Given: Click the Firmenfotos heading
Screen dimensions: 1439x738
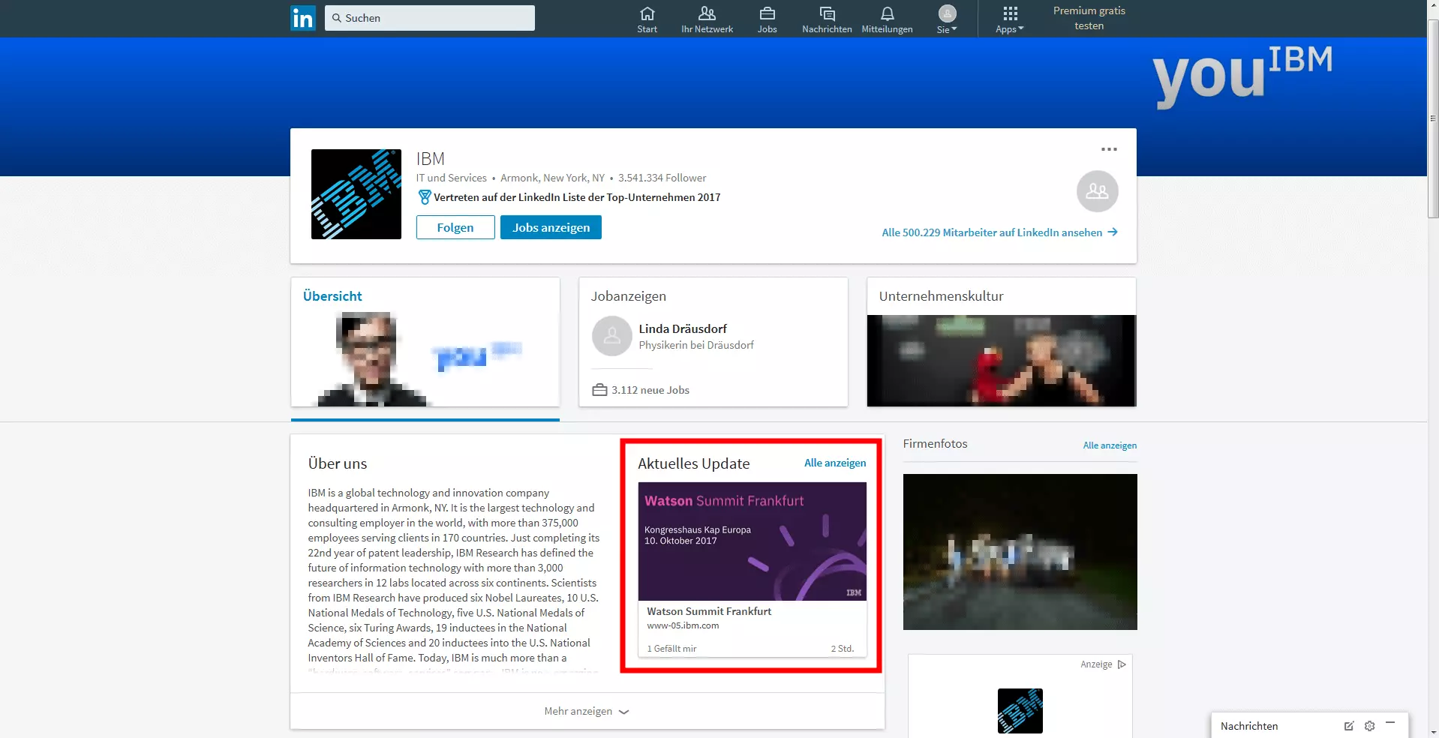Looking at the screenshot, I should (935, 443).
